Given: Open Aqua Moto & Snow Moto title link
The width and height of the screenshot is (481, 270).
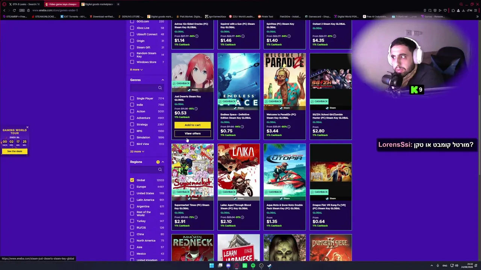Looking at the screenshot, I should click(x=284, y=207).
